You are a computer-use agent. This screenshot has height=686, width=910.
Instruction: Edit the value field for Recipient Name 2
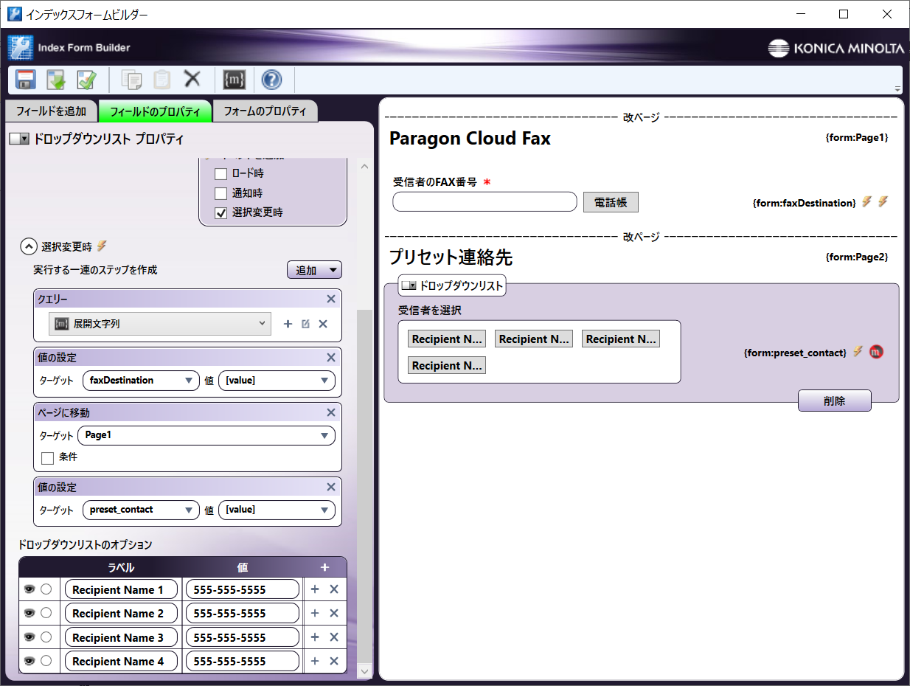click(243, 613)
